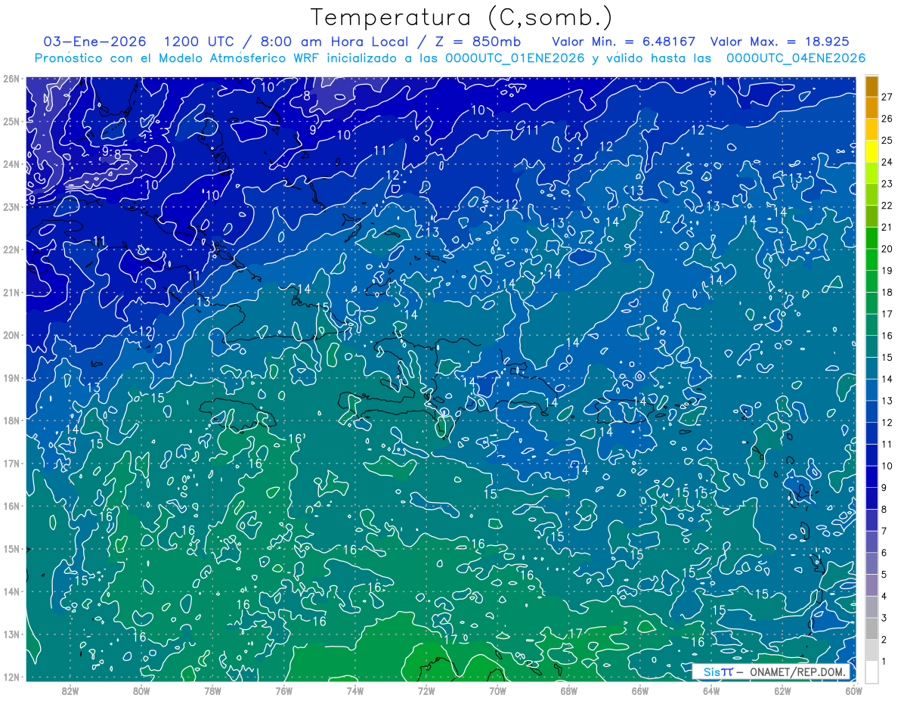Click the legend value 24
The image size is (907, 701).
point(887,163)
